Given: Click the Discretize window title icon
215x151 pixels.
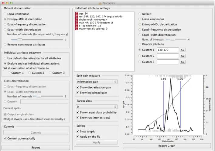Looking at the screenshot, I should 100,3.
